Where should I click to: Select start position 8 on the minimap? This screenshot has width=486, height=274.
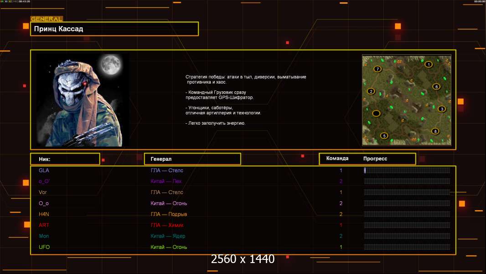(x=435, y=132)
